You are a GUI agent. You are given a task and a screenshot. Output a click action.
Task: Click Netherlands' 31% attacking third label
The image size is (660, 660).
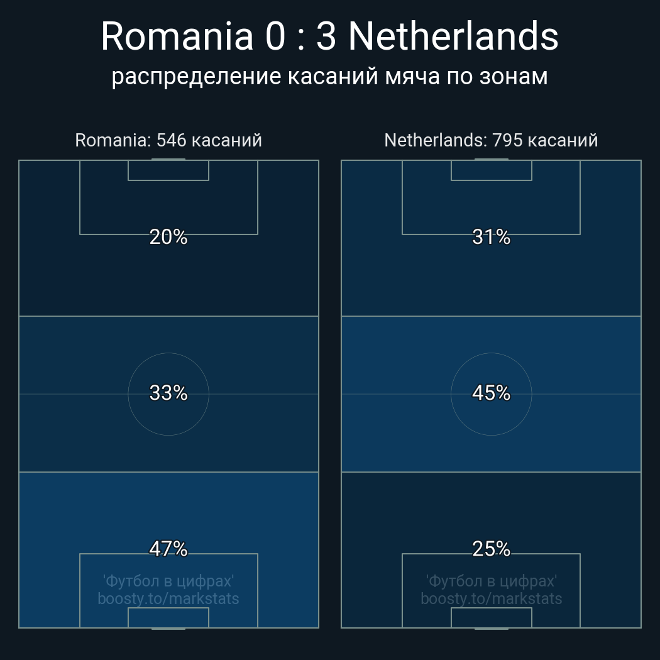(x=491, y=237)
